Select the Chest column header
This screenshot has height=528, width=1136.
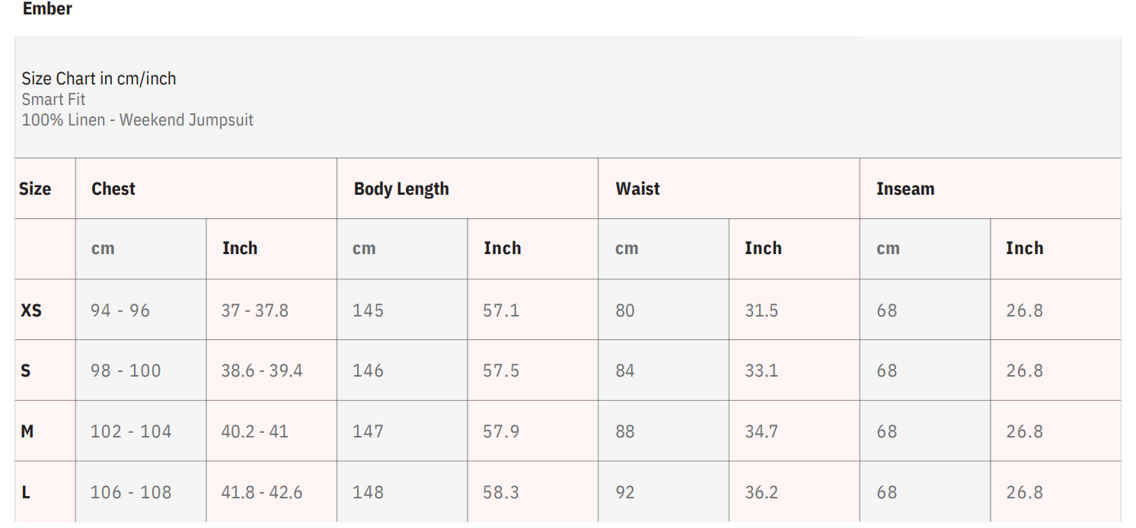click(x=113, y=189)
